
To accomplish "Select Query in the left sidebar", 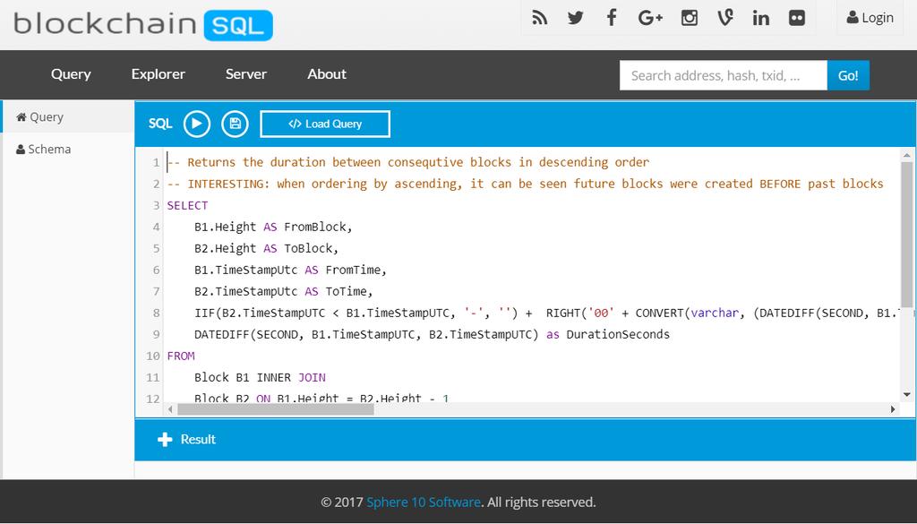I will click(68, 117).
